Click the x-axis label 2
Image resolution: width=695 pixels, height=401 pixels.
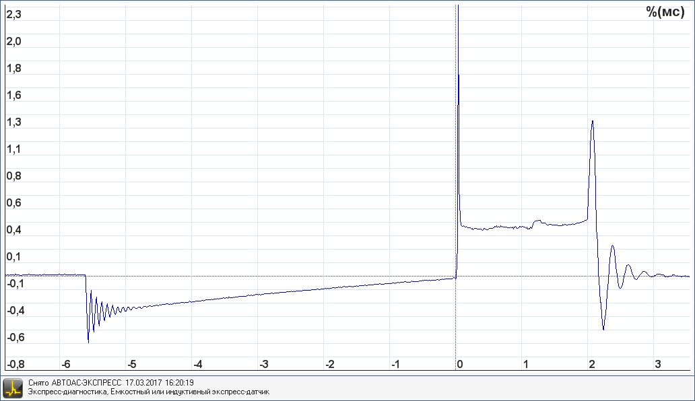592,364
